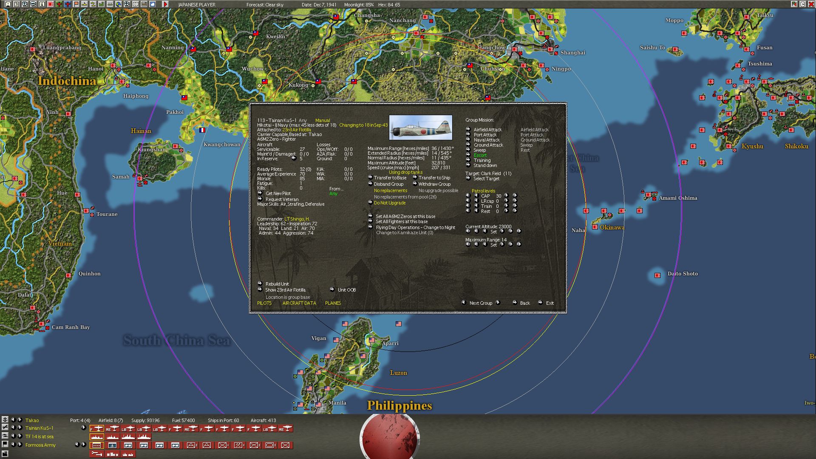
Task: Click Set under Current Altitude
Action: tap(493, 232)
